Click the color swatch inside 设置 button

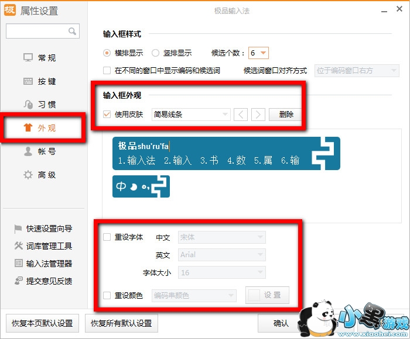[254, 295]
